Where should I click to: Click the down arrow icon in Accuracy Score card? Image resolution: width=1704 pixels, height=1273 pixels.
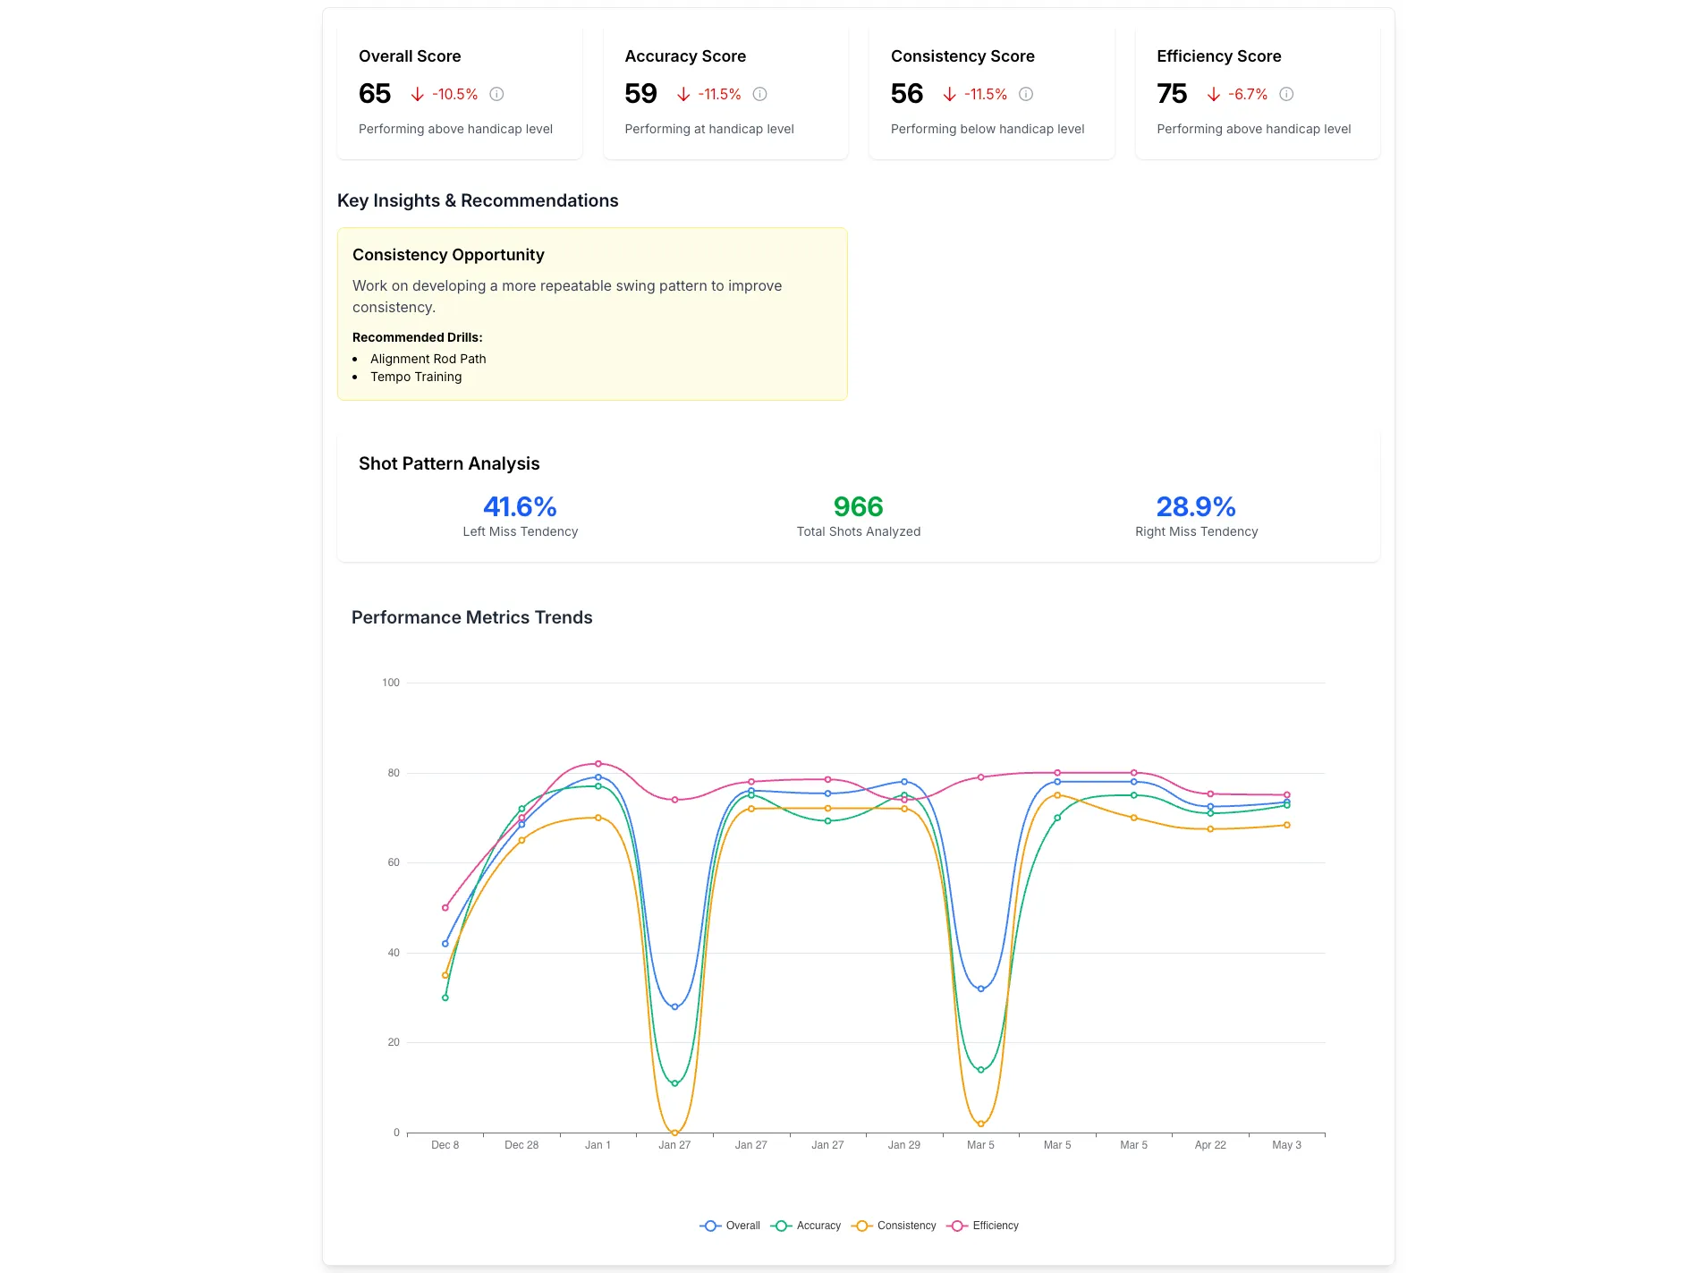pos(683,94)
